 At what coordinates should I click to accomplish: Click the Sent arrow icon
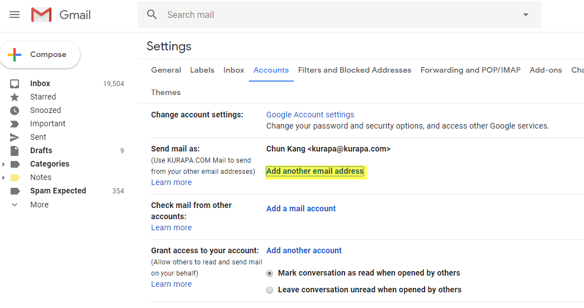[x=15, y=137]
